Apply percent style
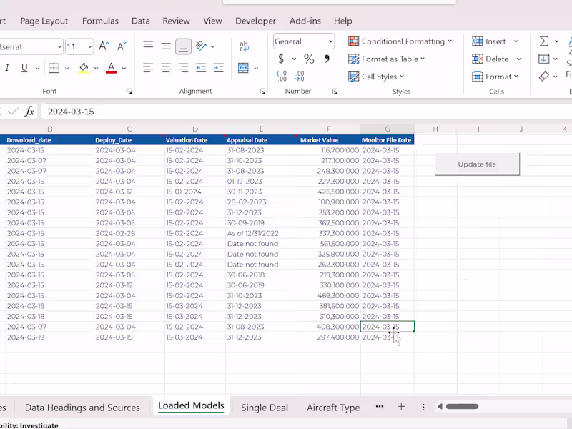This screenshot has width=572, height=429. 309,59
